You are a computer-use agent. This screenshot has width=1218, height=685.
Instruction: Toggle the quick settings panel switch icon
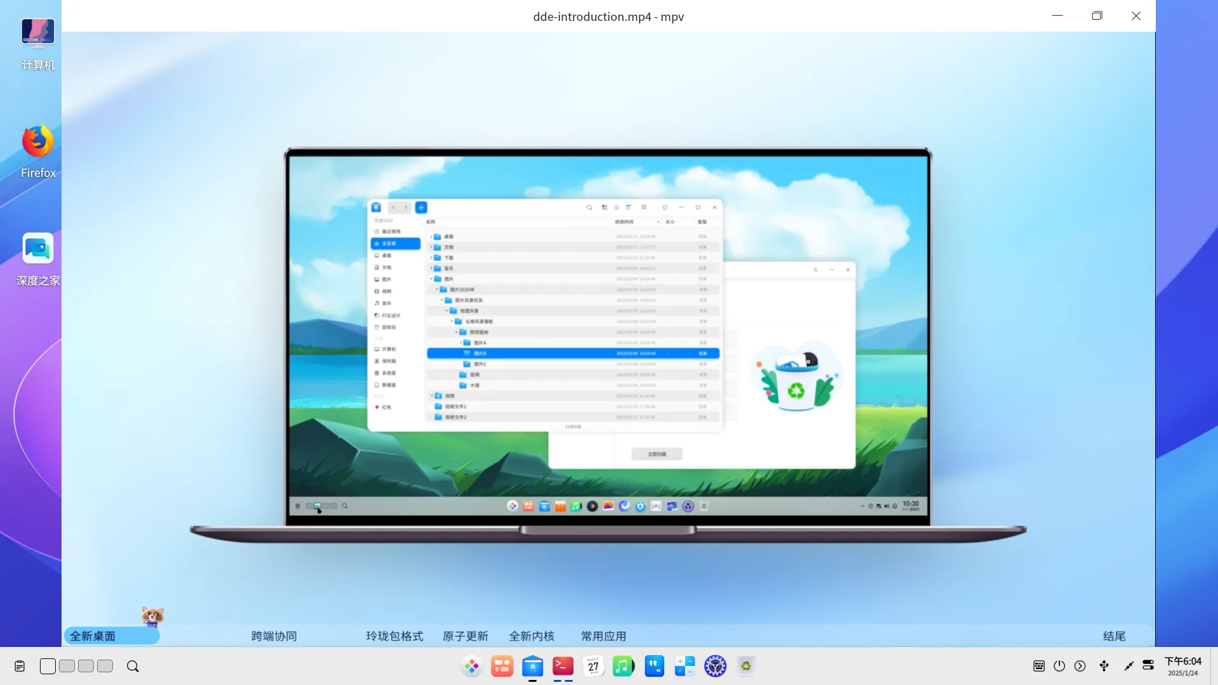[1148, 665]
